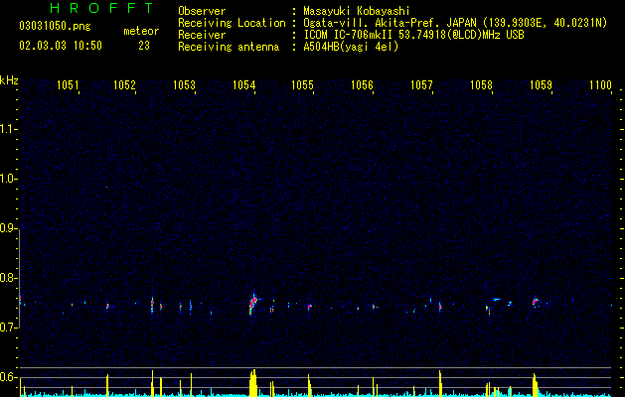Click the 0.7 kHz frequency label
Viewport: 625px width, 397px height.
(9, 328)
